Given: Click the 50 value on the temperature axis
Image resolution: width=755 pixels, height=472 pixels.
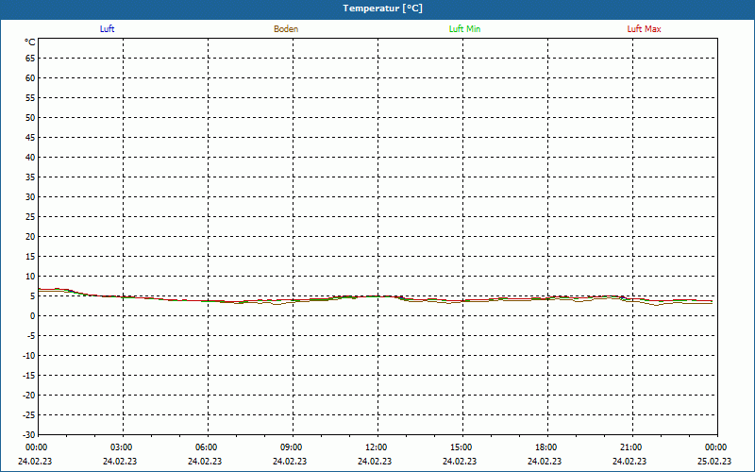Looking at the screenshot, I should tap(30, 117).
